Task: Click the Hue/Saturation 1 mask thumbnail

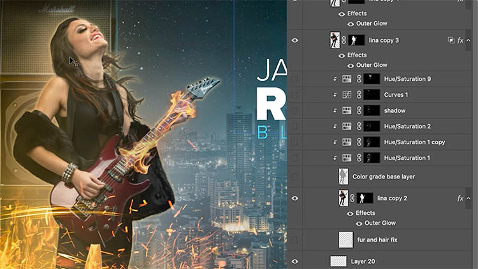Action: (x=372, y=158)
